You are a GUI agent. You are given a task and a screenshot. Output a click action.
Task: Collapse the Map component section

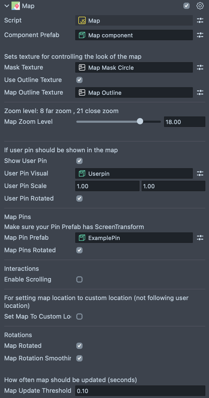tap(7, 6)
